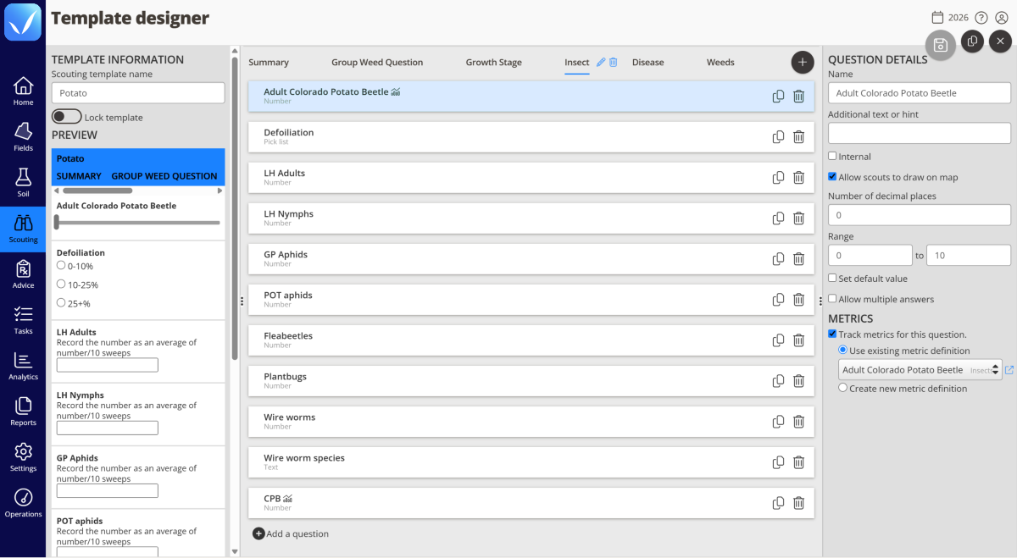The width and height of the screenshot is (1017, 558).
Task: Click Additional text or hint field
Action: coord(920,133)
